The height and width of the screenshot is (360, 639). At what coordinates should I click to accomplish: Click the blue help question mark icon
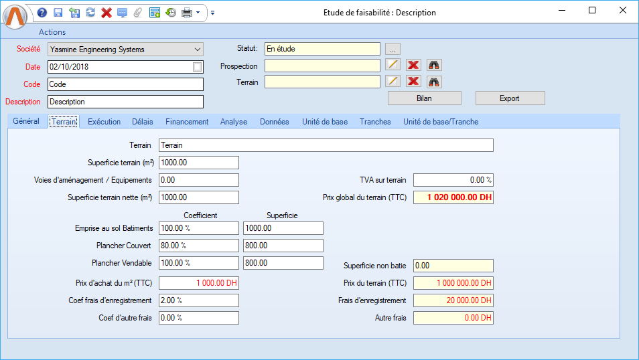click(x=42, y=13)
